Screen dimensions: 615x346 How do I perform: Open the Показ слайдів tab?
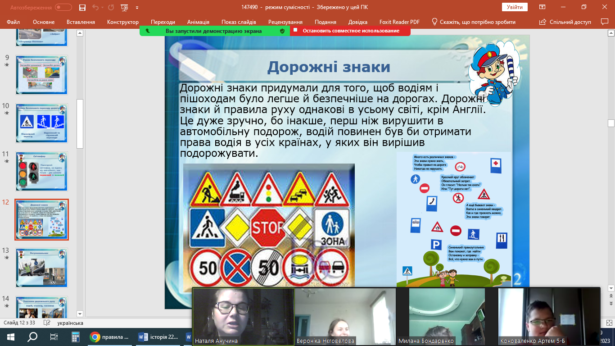239,22
